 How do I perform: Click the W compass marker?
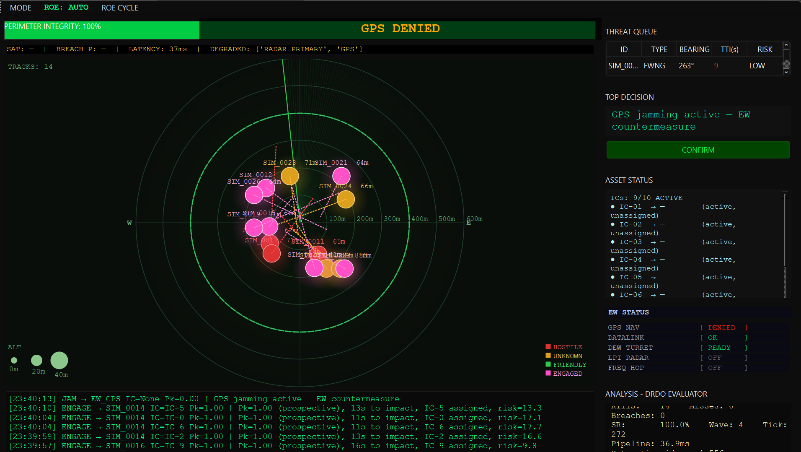129,223
